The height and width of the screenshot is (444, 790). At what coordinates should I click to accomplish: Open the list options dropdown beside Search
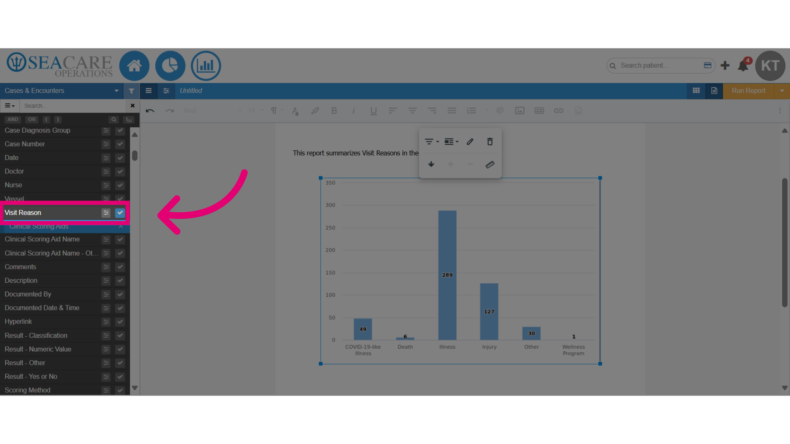tap(10, 106)
